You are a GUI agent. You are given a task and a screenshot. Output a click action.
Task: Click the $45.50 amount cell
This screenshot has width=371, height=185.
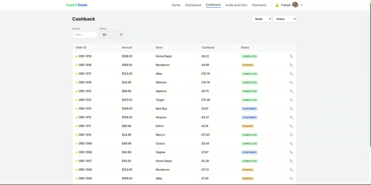[127, 161]
